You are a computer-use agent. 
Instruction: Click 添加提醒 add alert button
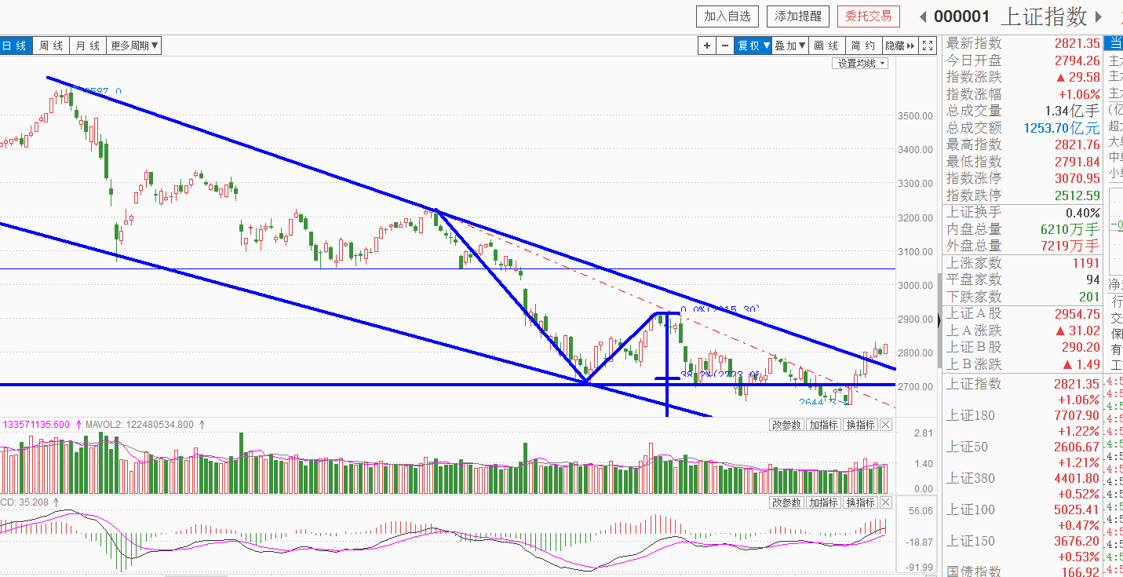pos(798,16)
